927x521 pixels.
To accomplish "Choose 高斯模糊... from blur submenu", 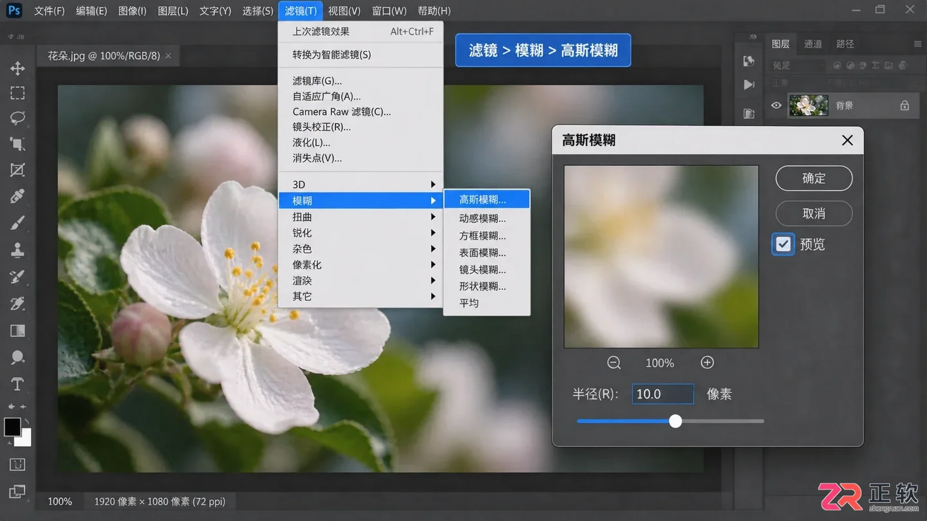I will [487, 199].
